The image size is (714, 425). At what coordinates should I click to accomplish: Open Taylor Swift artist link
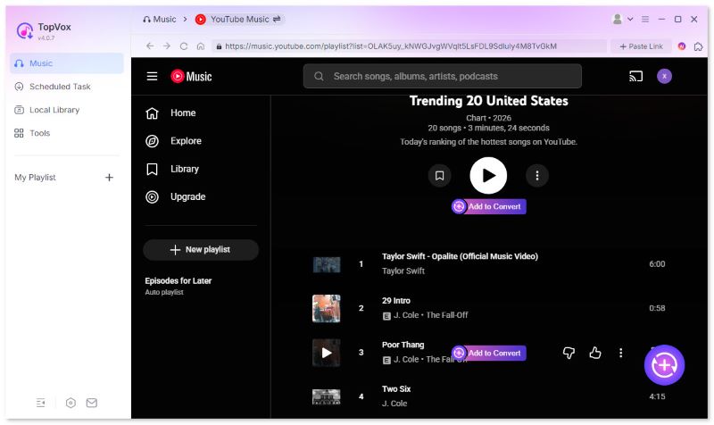(x=403, y=271)
